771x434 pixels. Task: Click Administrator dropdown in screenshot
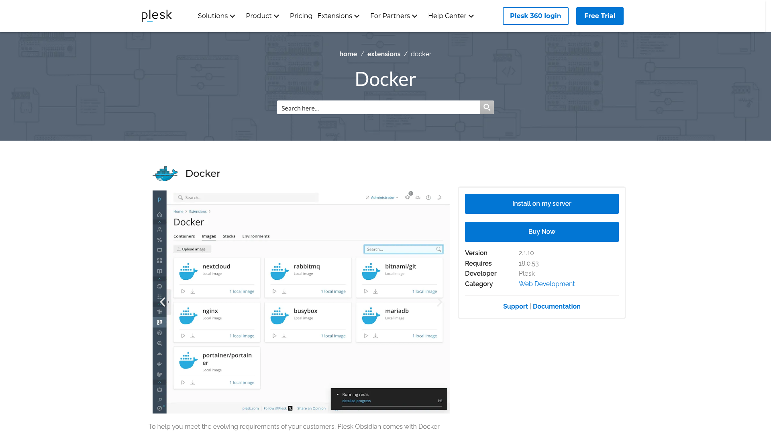(x=381, y=198)
